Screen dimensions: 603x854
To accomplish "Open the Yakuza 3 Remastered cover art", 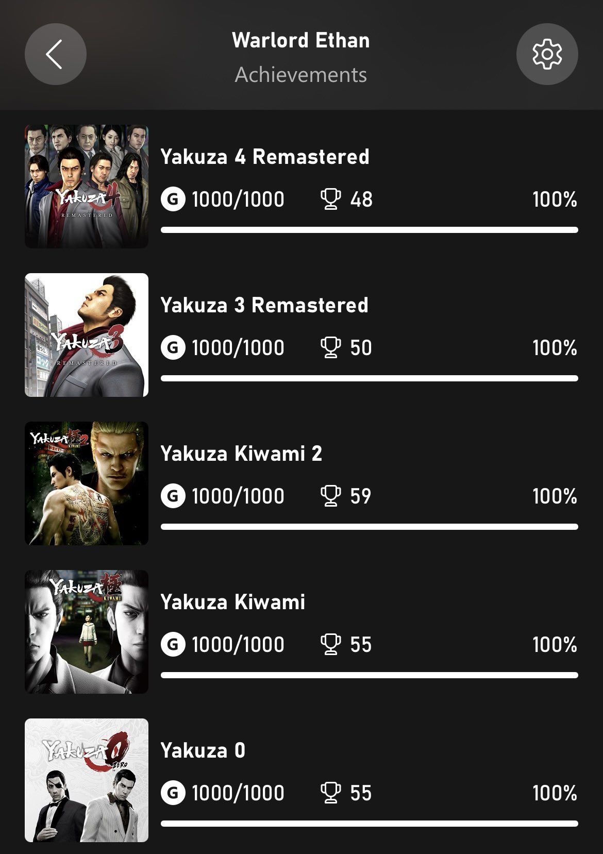I will (x=87, y=334).
